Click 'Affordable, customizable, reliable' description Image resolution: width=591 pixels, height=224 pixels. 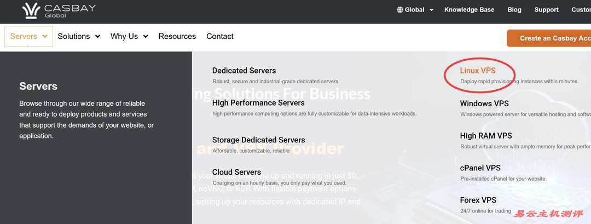pos(251,151)
